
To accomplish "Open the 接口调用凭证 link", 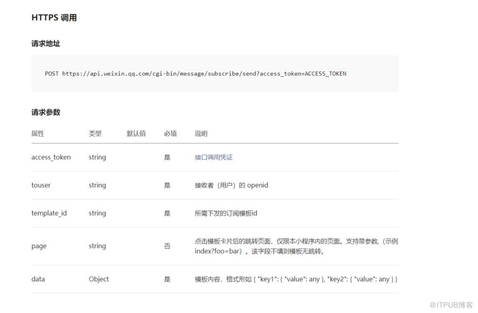I will (x=213, y=157).
